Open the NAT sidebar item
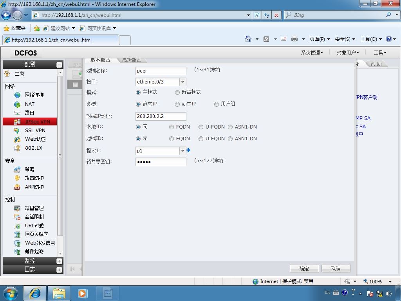The width and height of the screenshot is (401, 301). coord(29,104)
